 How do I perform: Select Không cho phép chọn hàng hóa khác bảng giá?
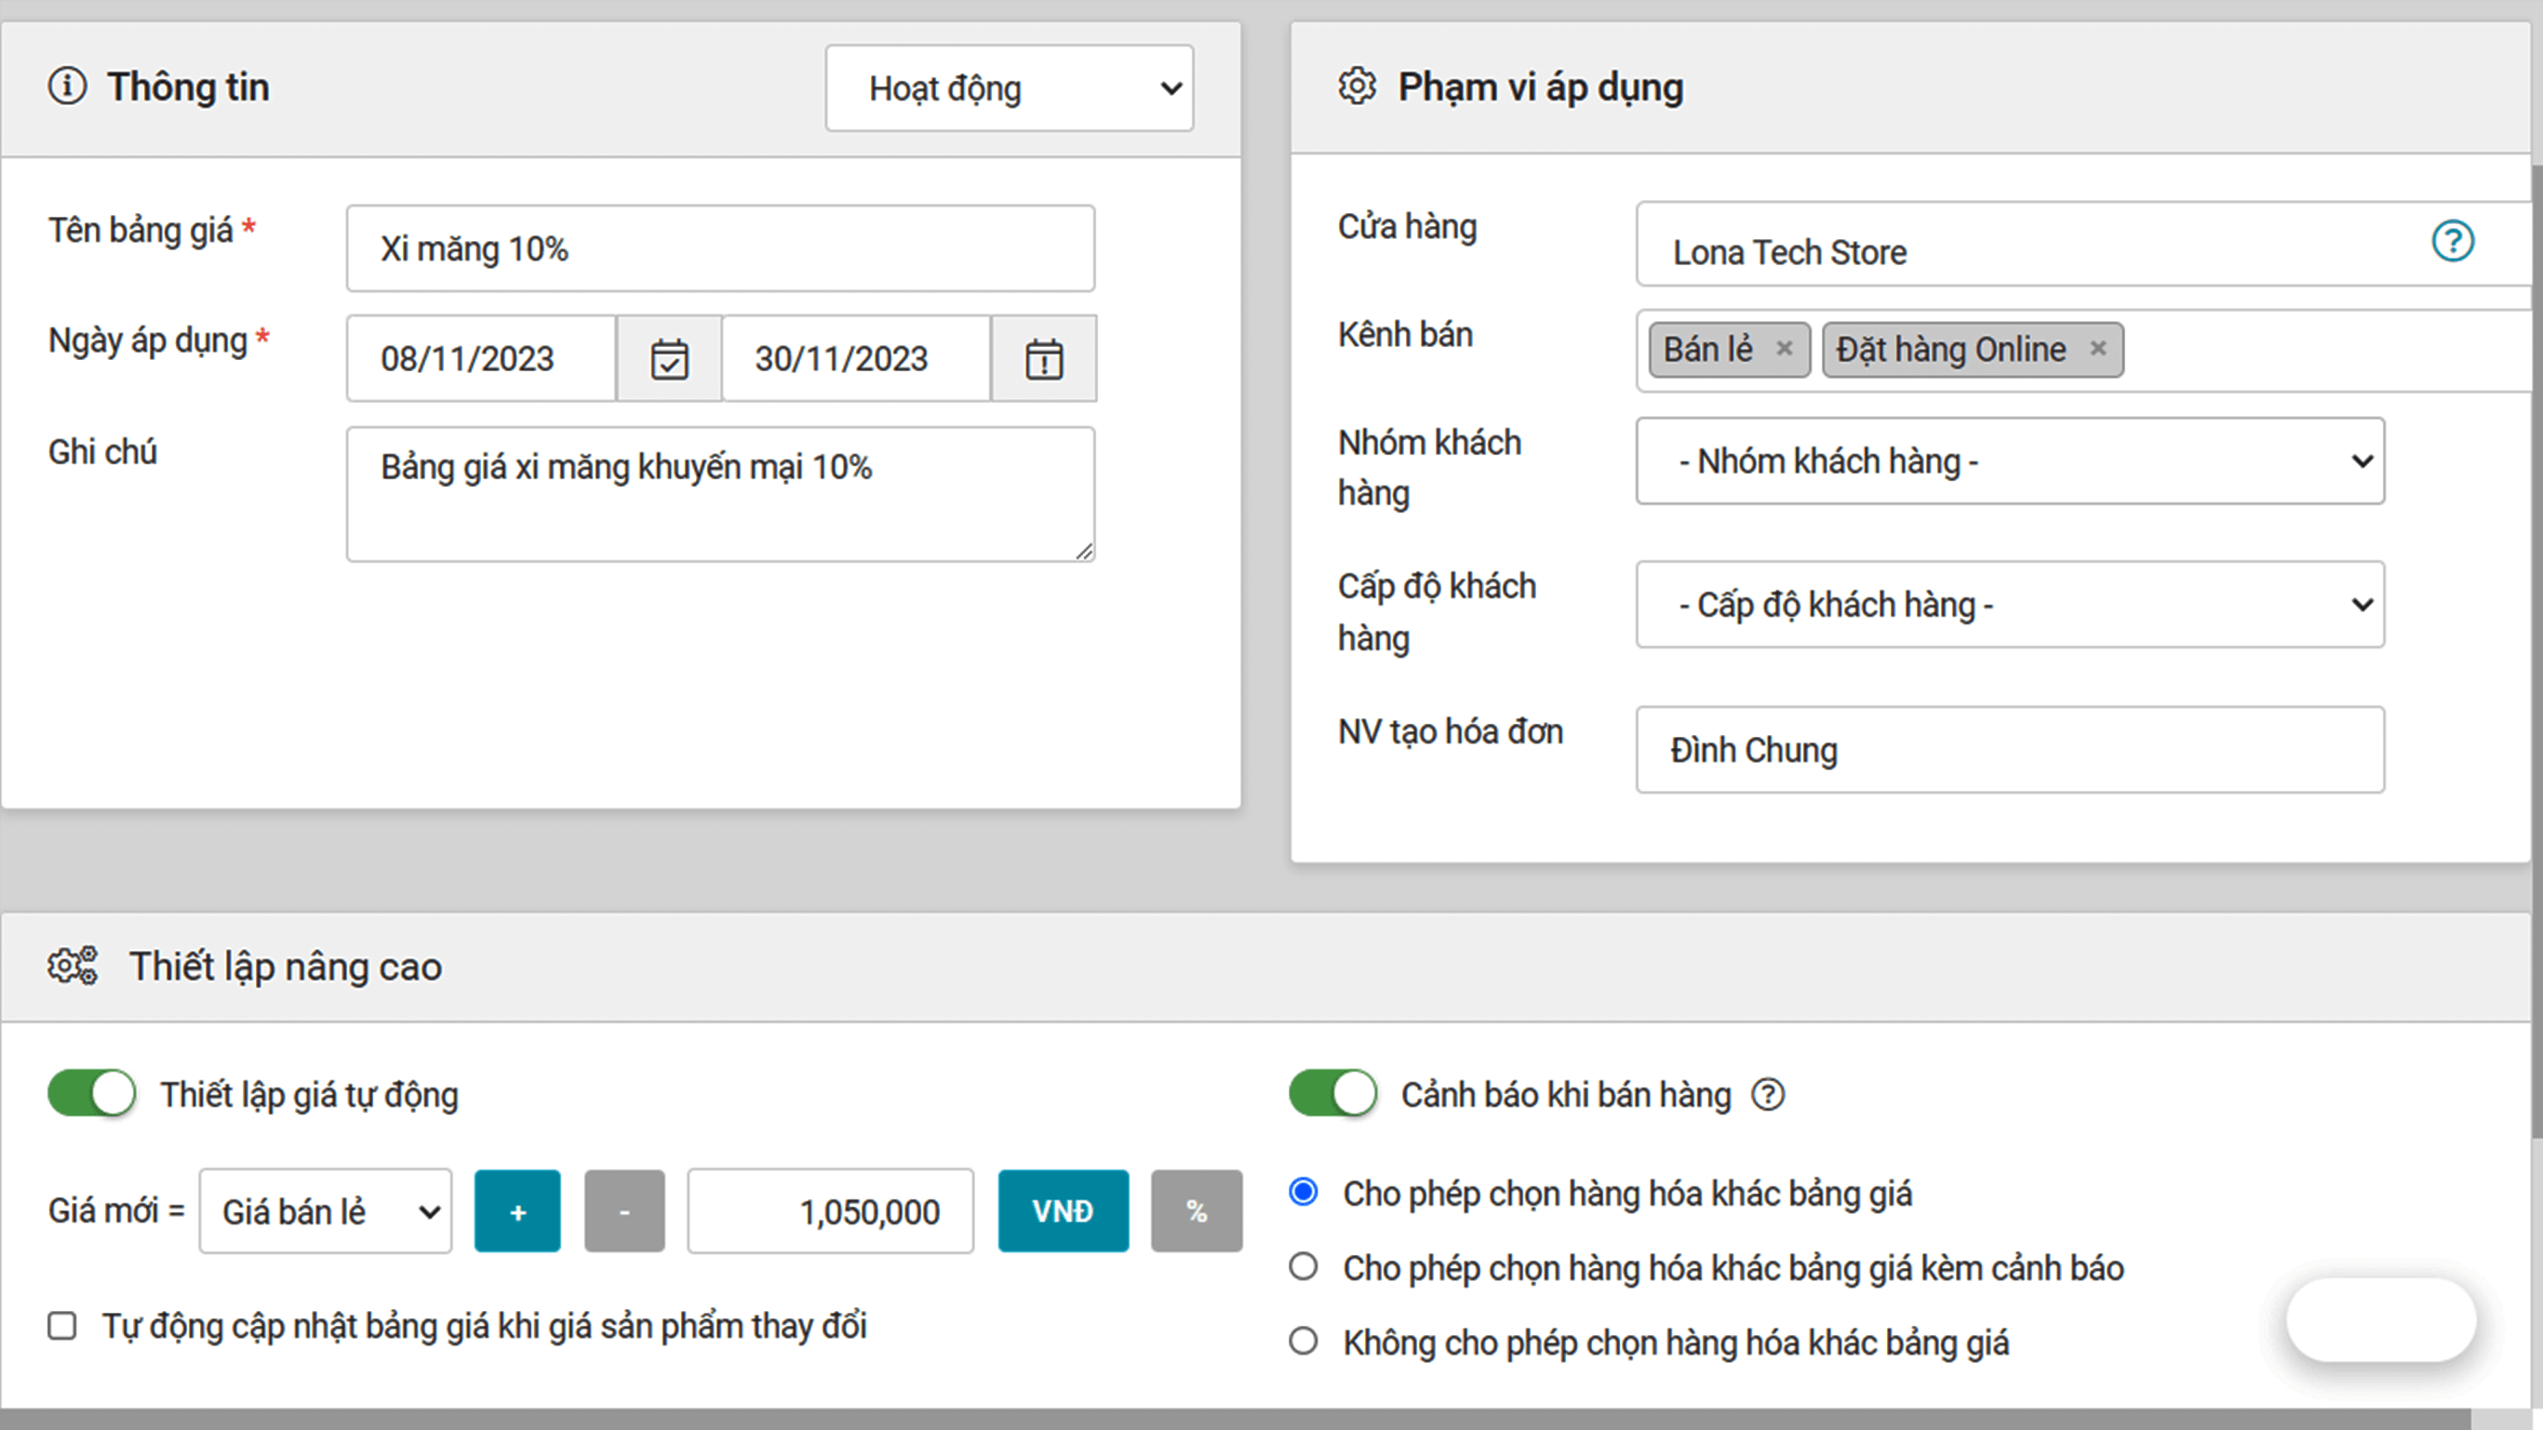pyautogui.click(x=1303, y=1342)
